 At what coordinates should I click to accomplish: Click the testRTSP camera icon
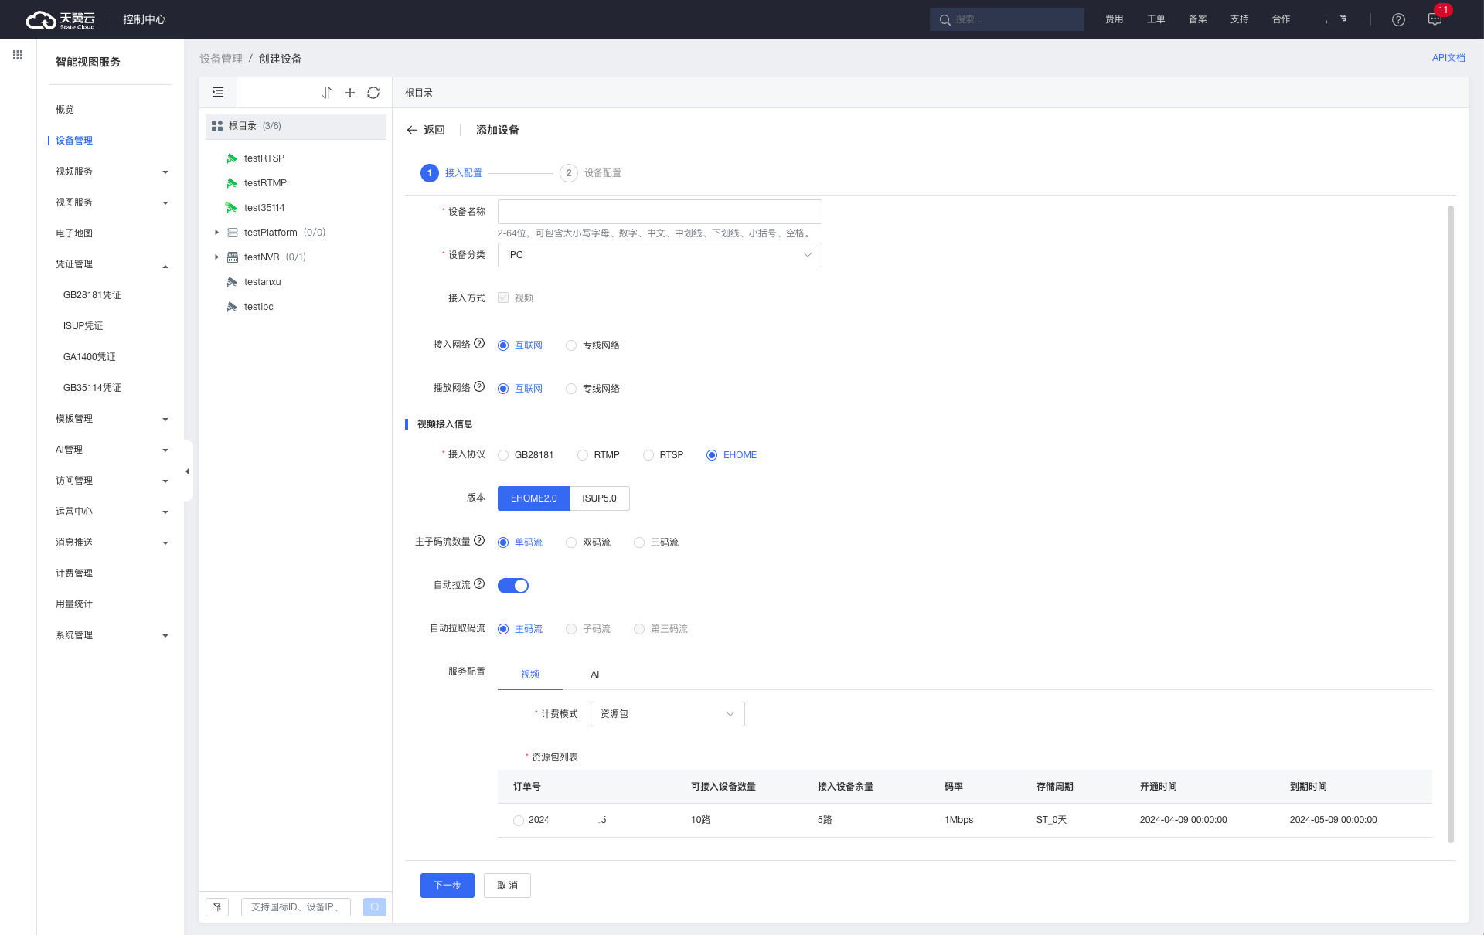pyautogui.click(x=232, y=158)
